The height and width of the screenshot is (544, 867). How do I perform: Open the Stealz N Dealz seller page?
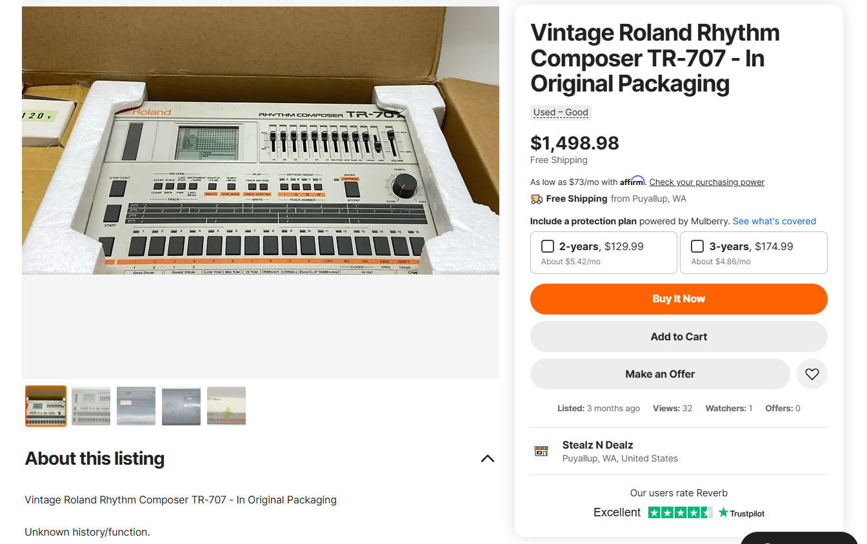(597, 445)
